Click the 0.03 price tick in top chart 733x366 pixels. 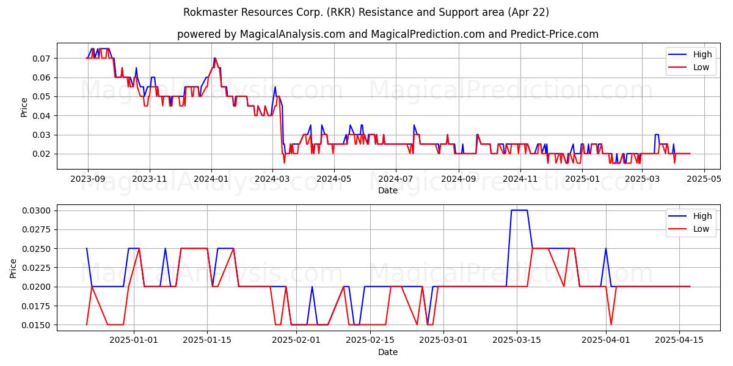(x=42, y=135)
